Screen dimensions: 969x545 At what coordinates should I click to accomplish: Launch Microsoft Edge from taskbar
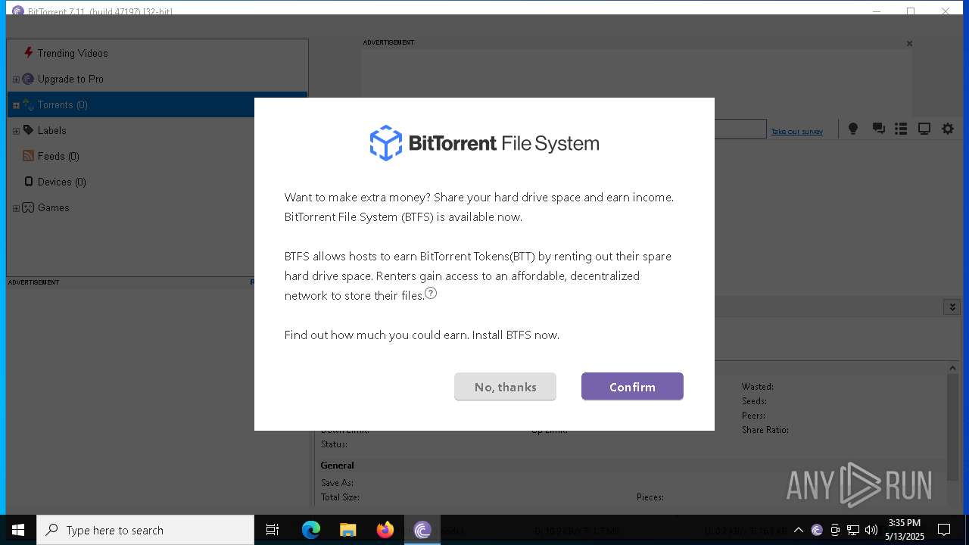(311, 530)
